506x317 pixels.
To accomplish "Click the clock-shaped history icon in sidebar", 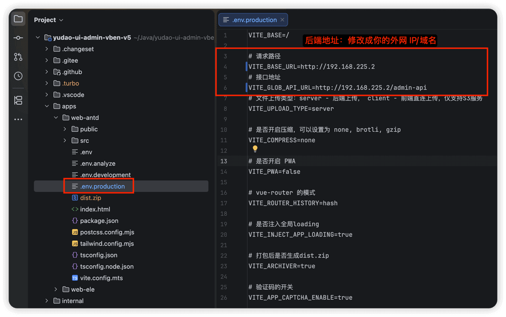I will tap(18, 76).
